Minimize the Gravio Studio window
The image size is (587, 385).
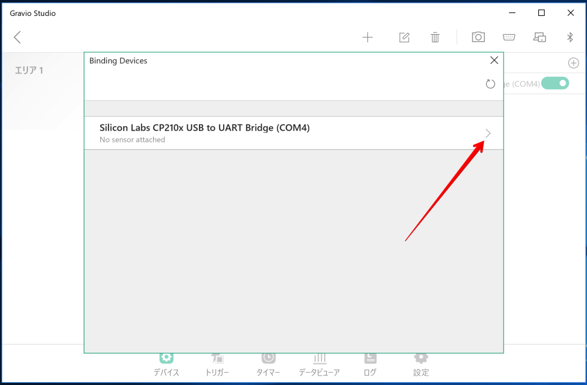[512, 13]
